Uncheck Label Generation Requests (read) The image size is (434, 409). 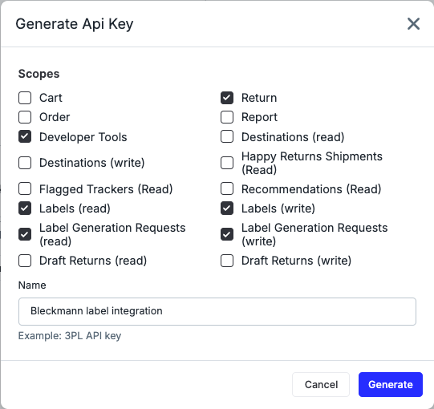[25, 234]
